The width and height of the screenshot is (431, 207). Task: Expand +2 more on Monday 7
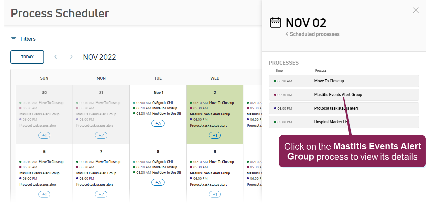click(x=101, y=194)
